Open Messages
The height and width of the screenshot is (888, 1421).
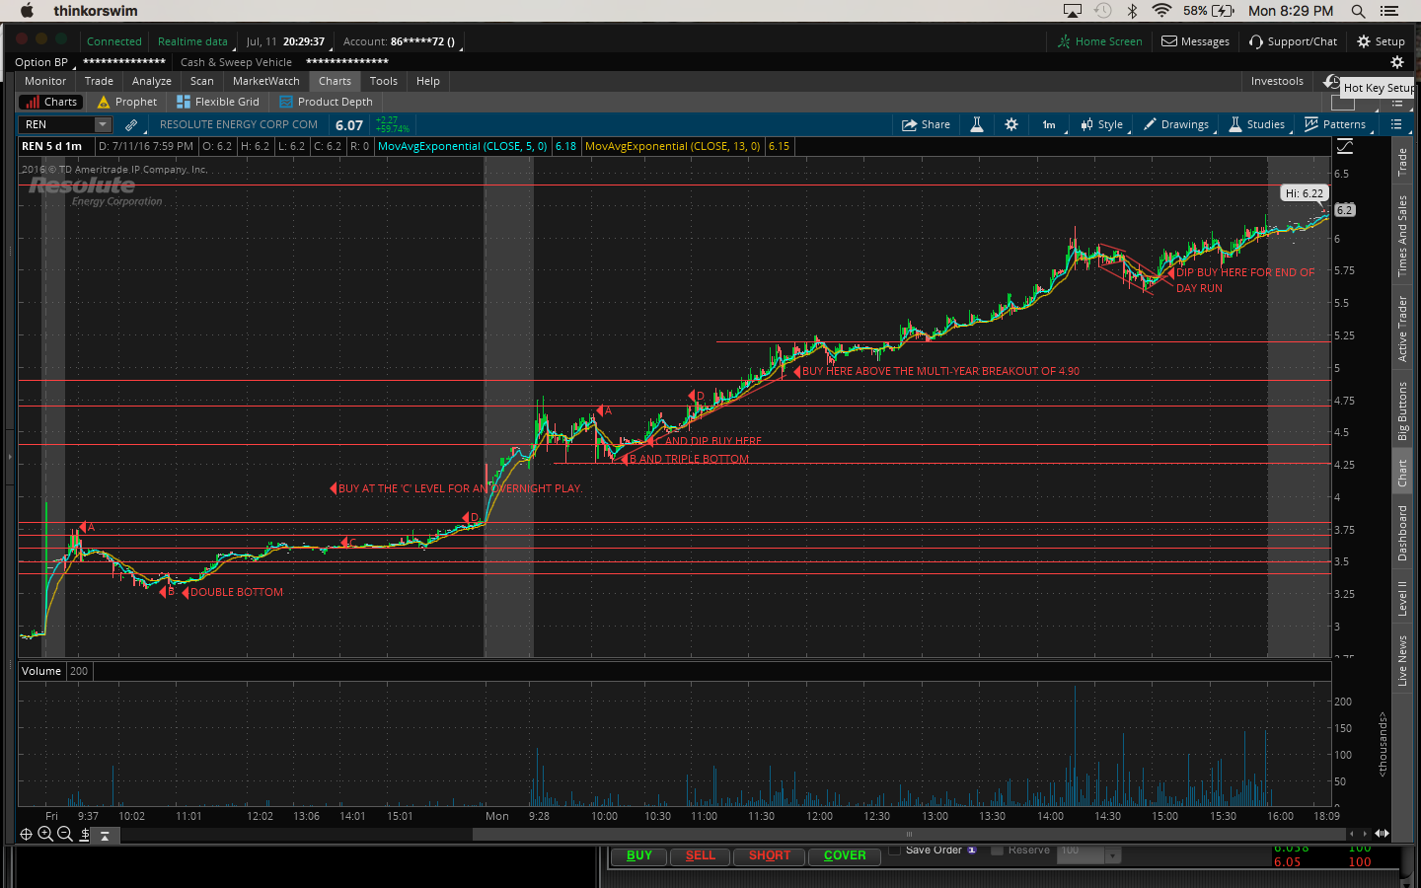1195,41
